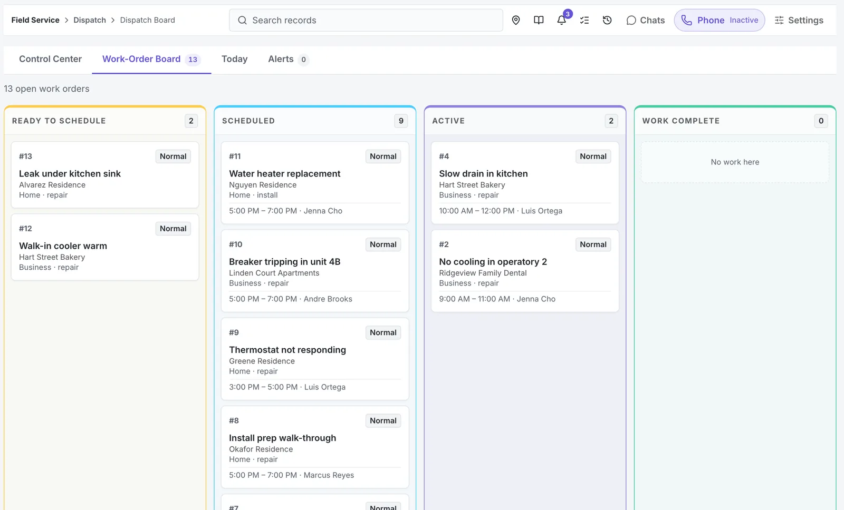Open work order #9 Thermostat not responding
844x510 pixels.
[315, 359]
